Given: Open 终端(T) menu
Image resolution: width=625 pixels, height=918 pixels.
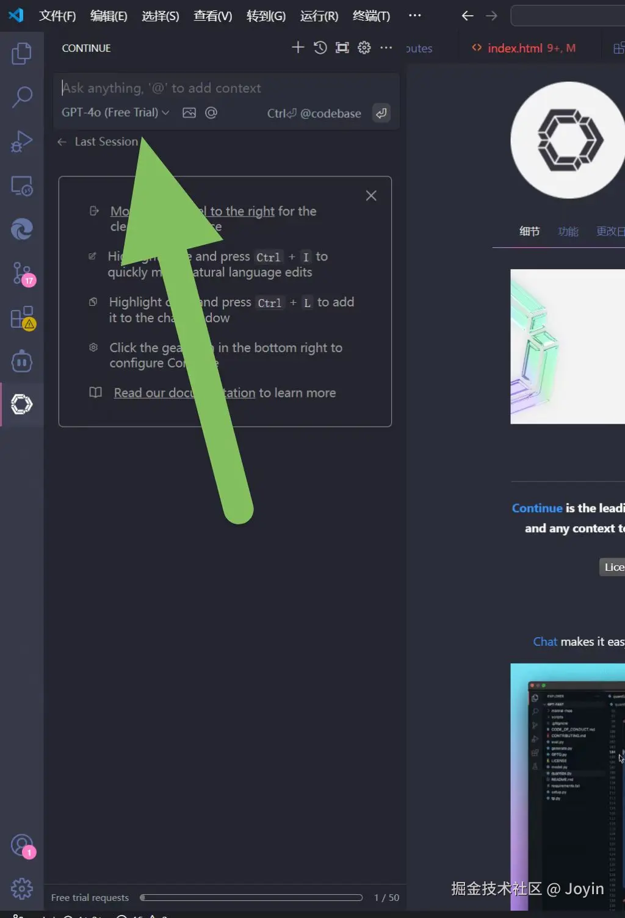Looking at the screenshot, I should tap(371, 16).
